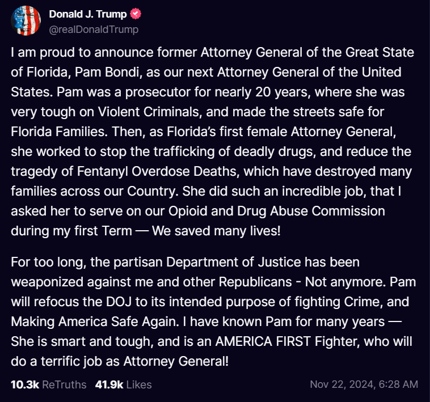Click the text Florida's first female Attorney General
The image size is (430, 402).
[x=301, y=132]
